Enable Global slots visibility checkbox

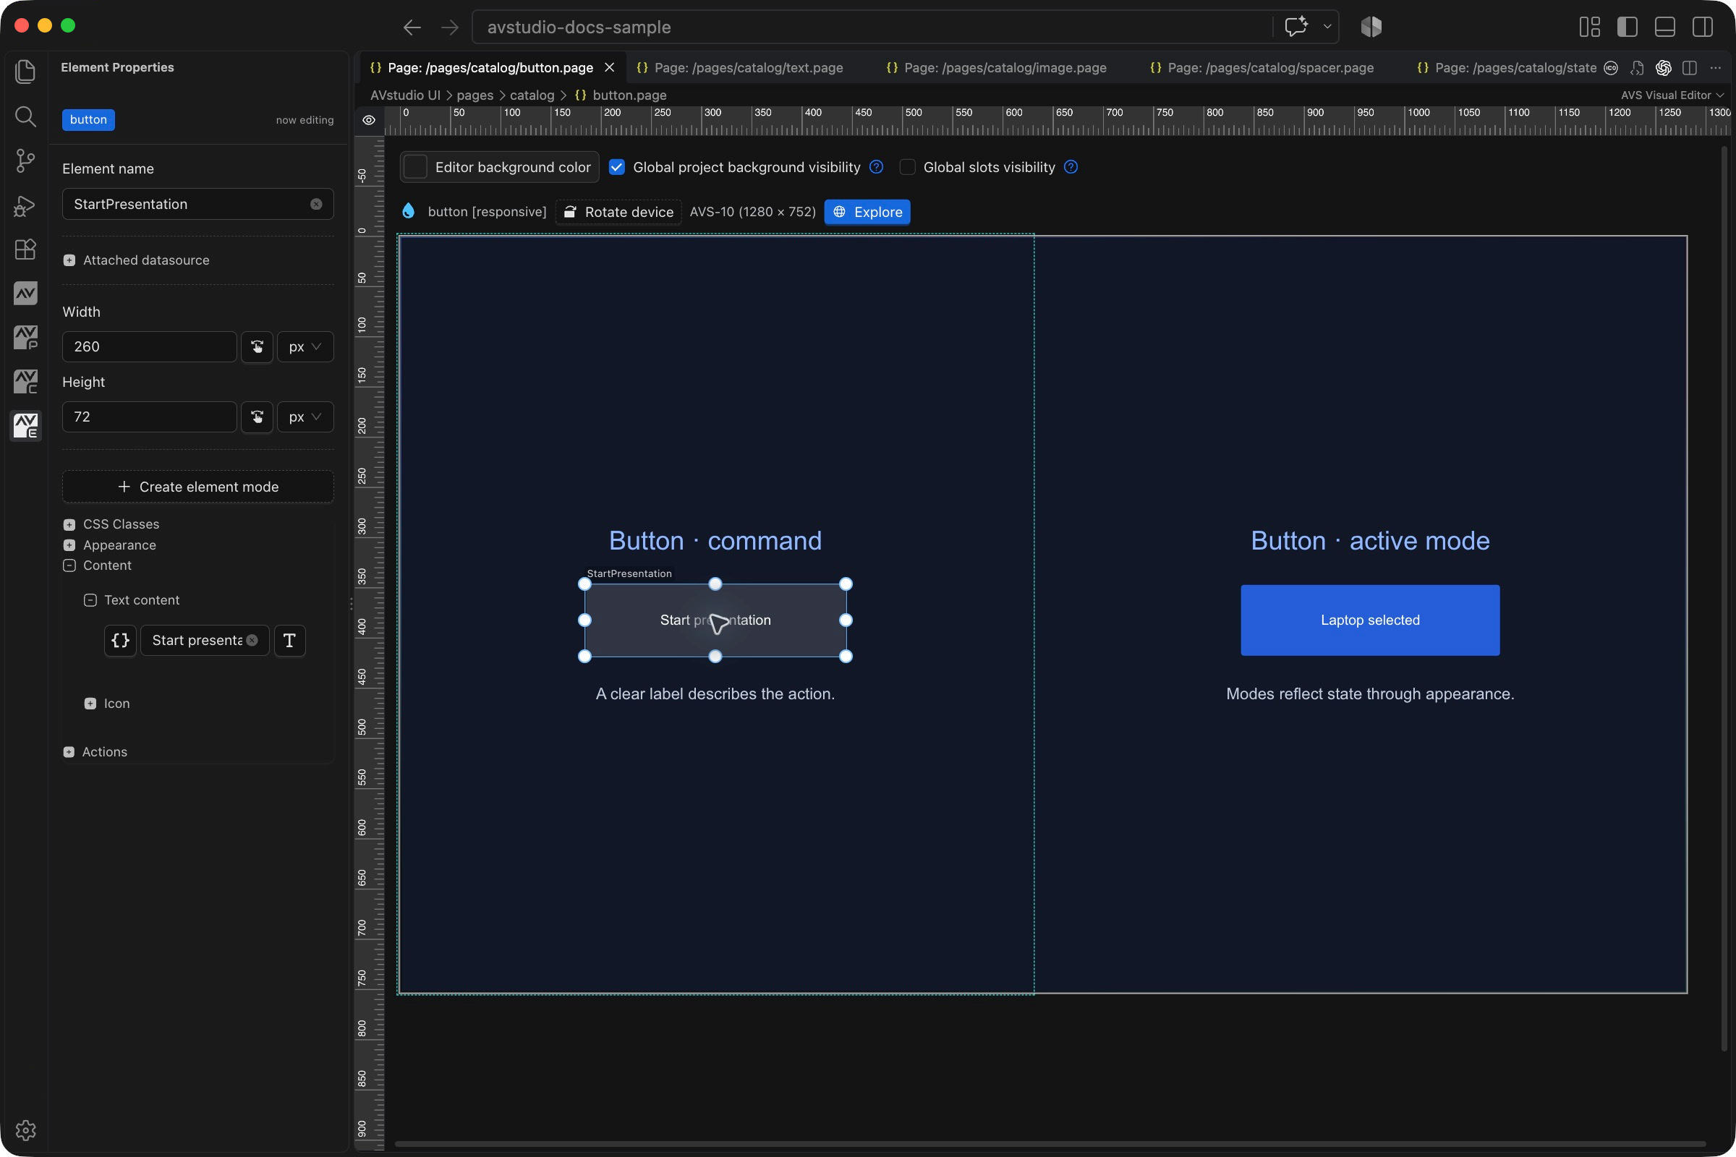click(907, 168)
